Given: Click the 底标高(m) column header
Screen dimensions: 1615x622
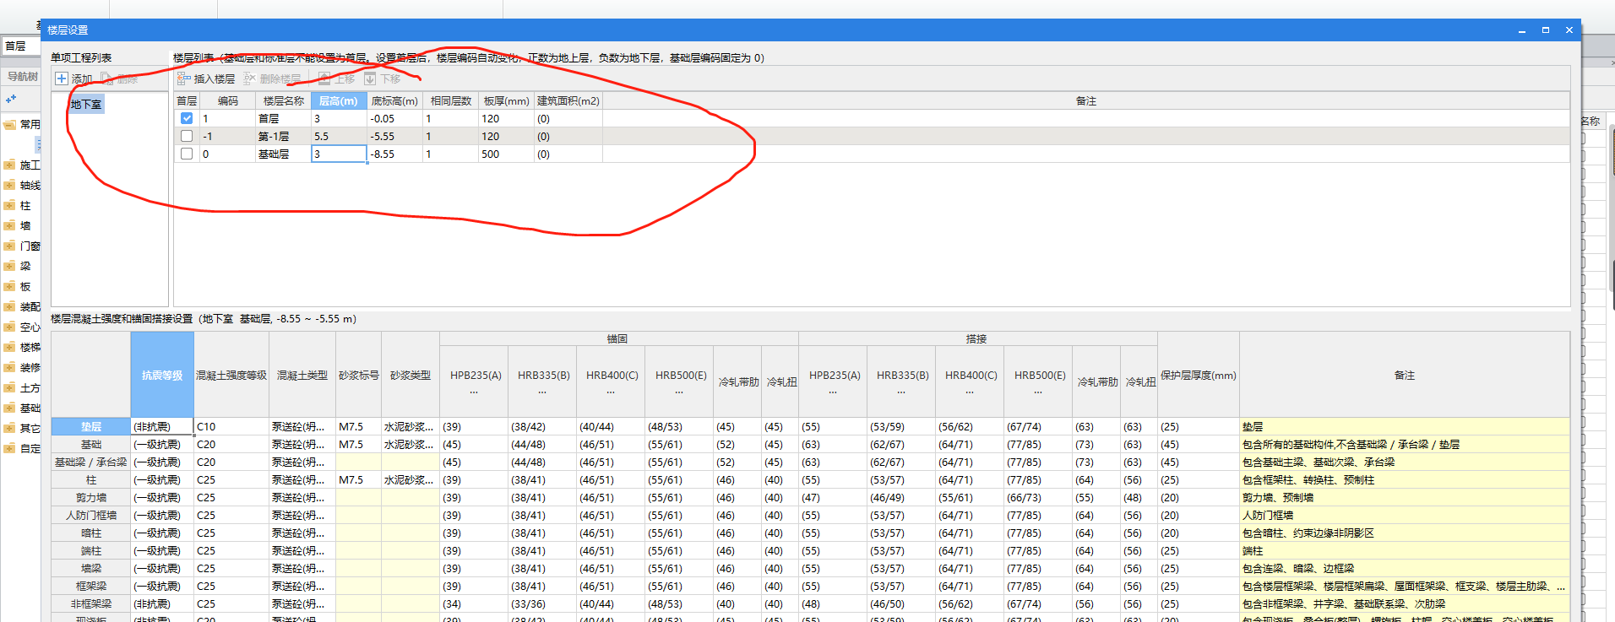Looking at the screenshot, I should click(x=394, y=100).
